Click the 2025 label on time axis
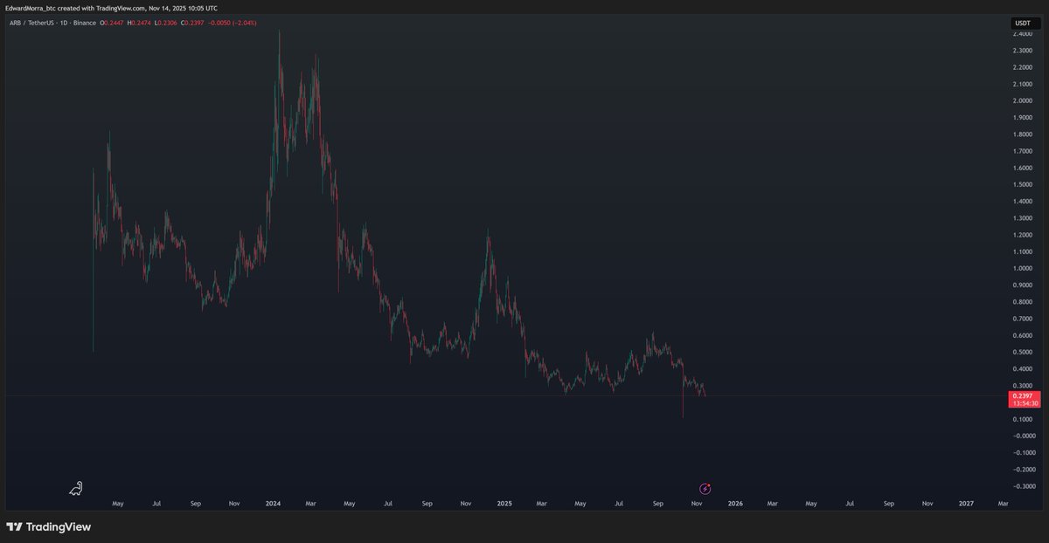Image resolution: width=1049 pixels, height=543 pixels. (x=504, y=504)
